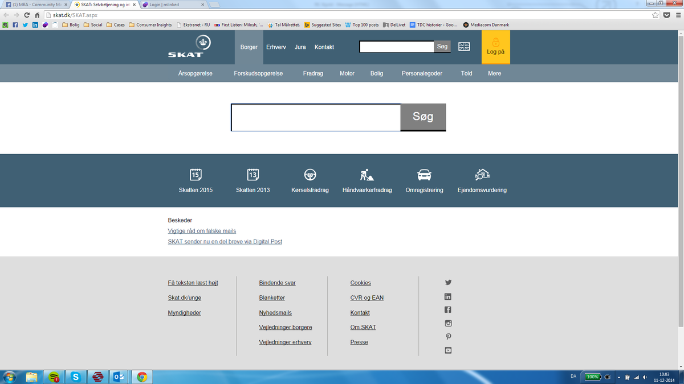Switch language via the UK flag icon
Screen dimensions: 684x384
(x=465, y=47)
